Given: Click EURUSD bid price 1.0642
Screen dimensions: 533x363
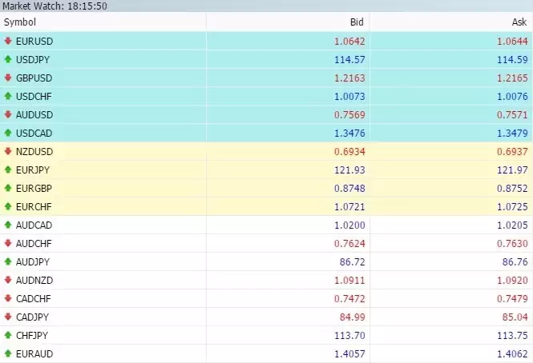Looking at the screenshot, I should point(349,42).
